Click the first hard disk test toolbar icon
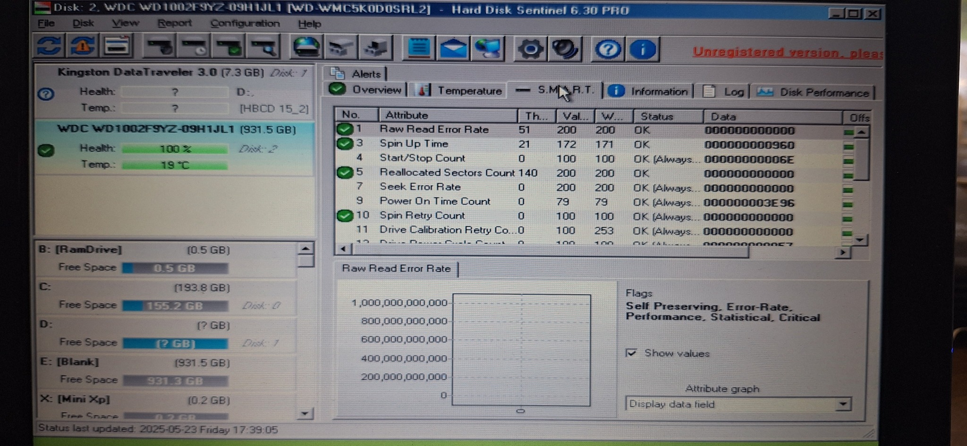Image resolution: width=967 pixels, height=446 pixels. pos(160,47)
